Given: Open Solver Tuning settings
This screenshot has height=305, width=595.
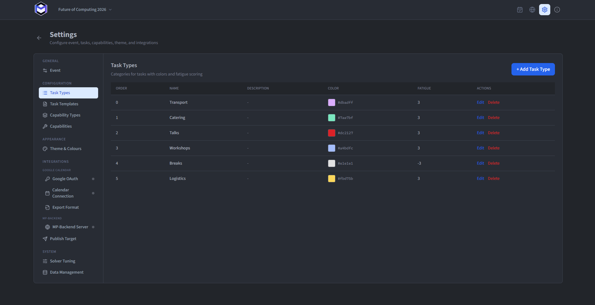Looking at the screenshot, I should tap(68, 261).
